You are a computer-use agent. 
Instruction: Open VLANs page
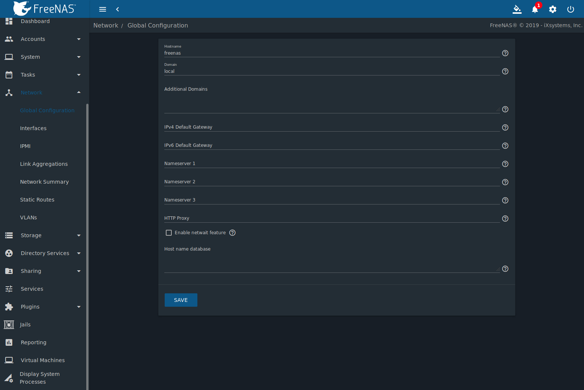point(28,217)
